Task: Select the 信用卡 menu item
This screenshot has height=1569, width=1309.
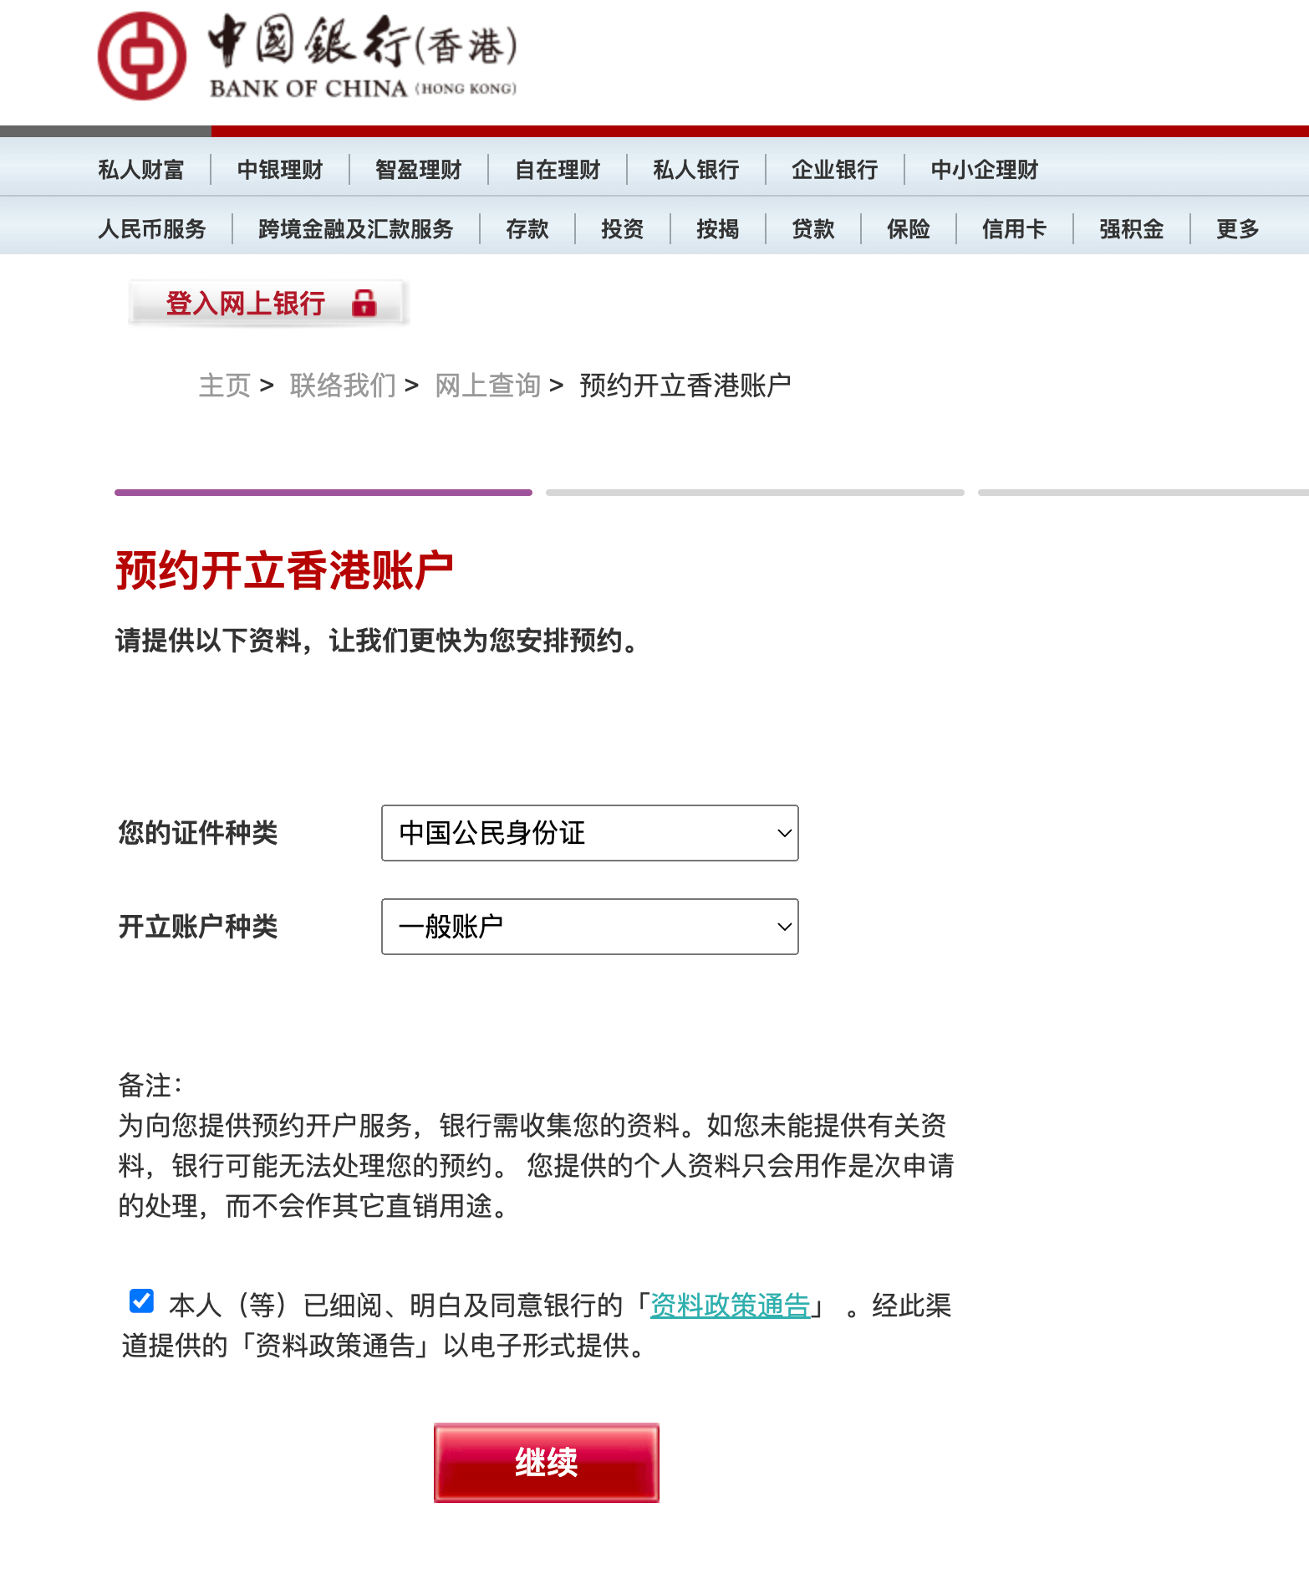Action: pyautogui.click(x=1013, y=228)
